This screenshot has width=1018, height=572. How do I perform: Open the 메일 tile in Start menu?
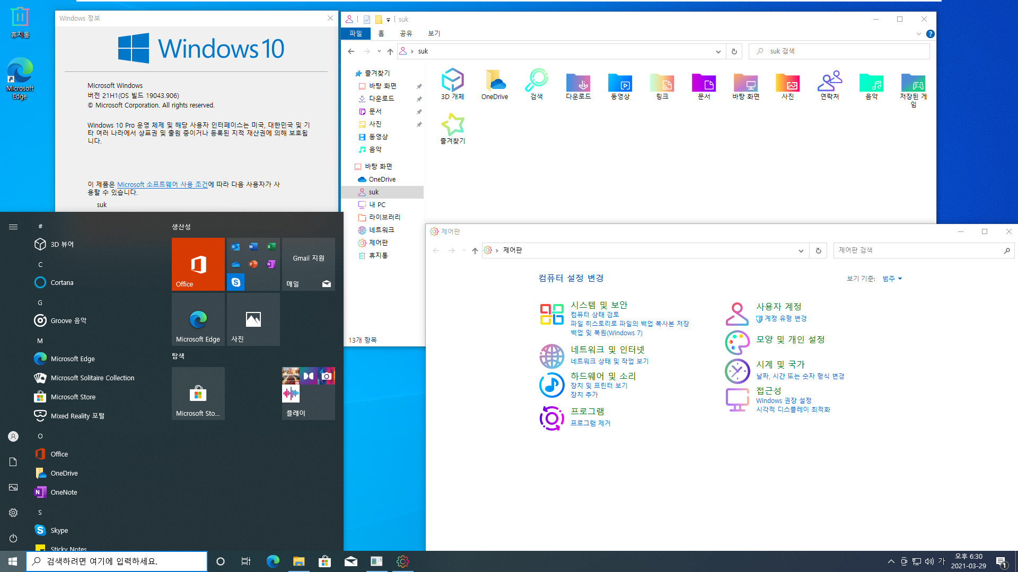tap(309, 264)
